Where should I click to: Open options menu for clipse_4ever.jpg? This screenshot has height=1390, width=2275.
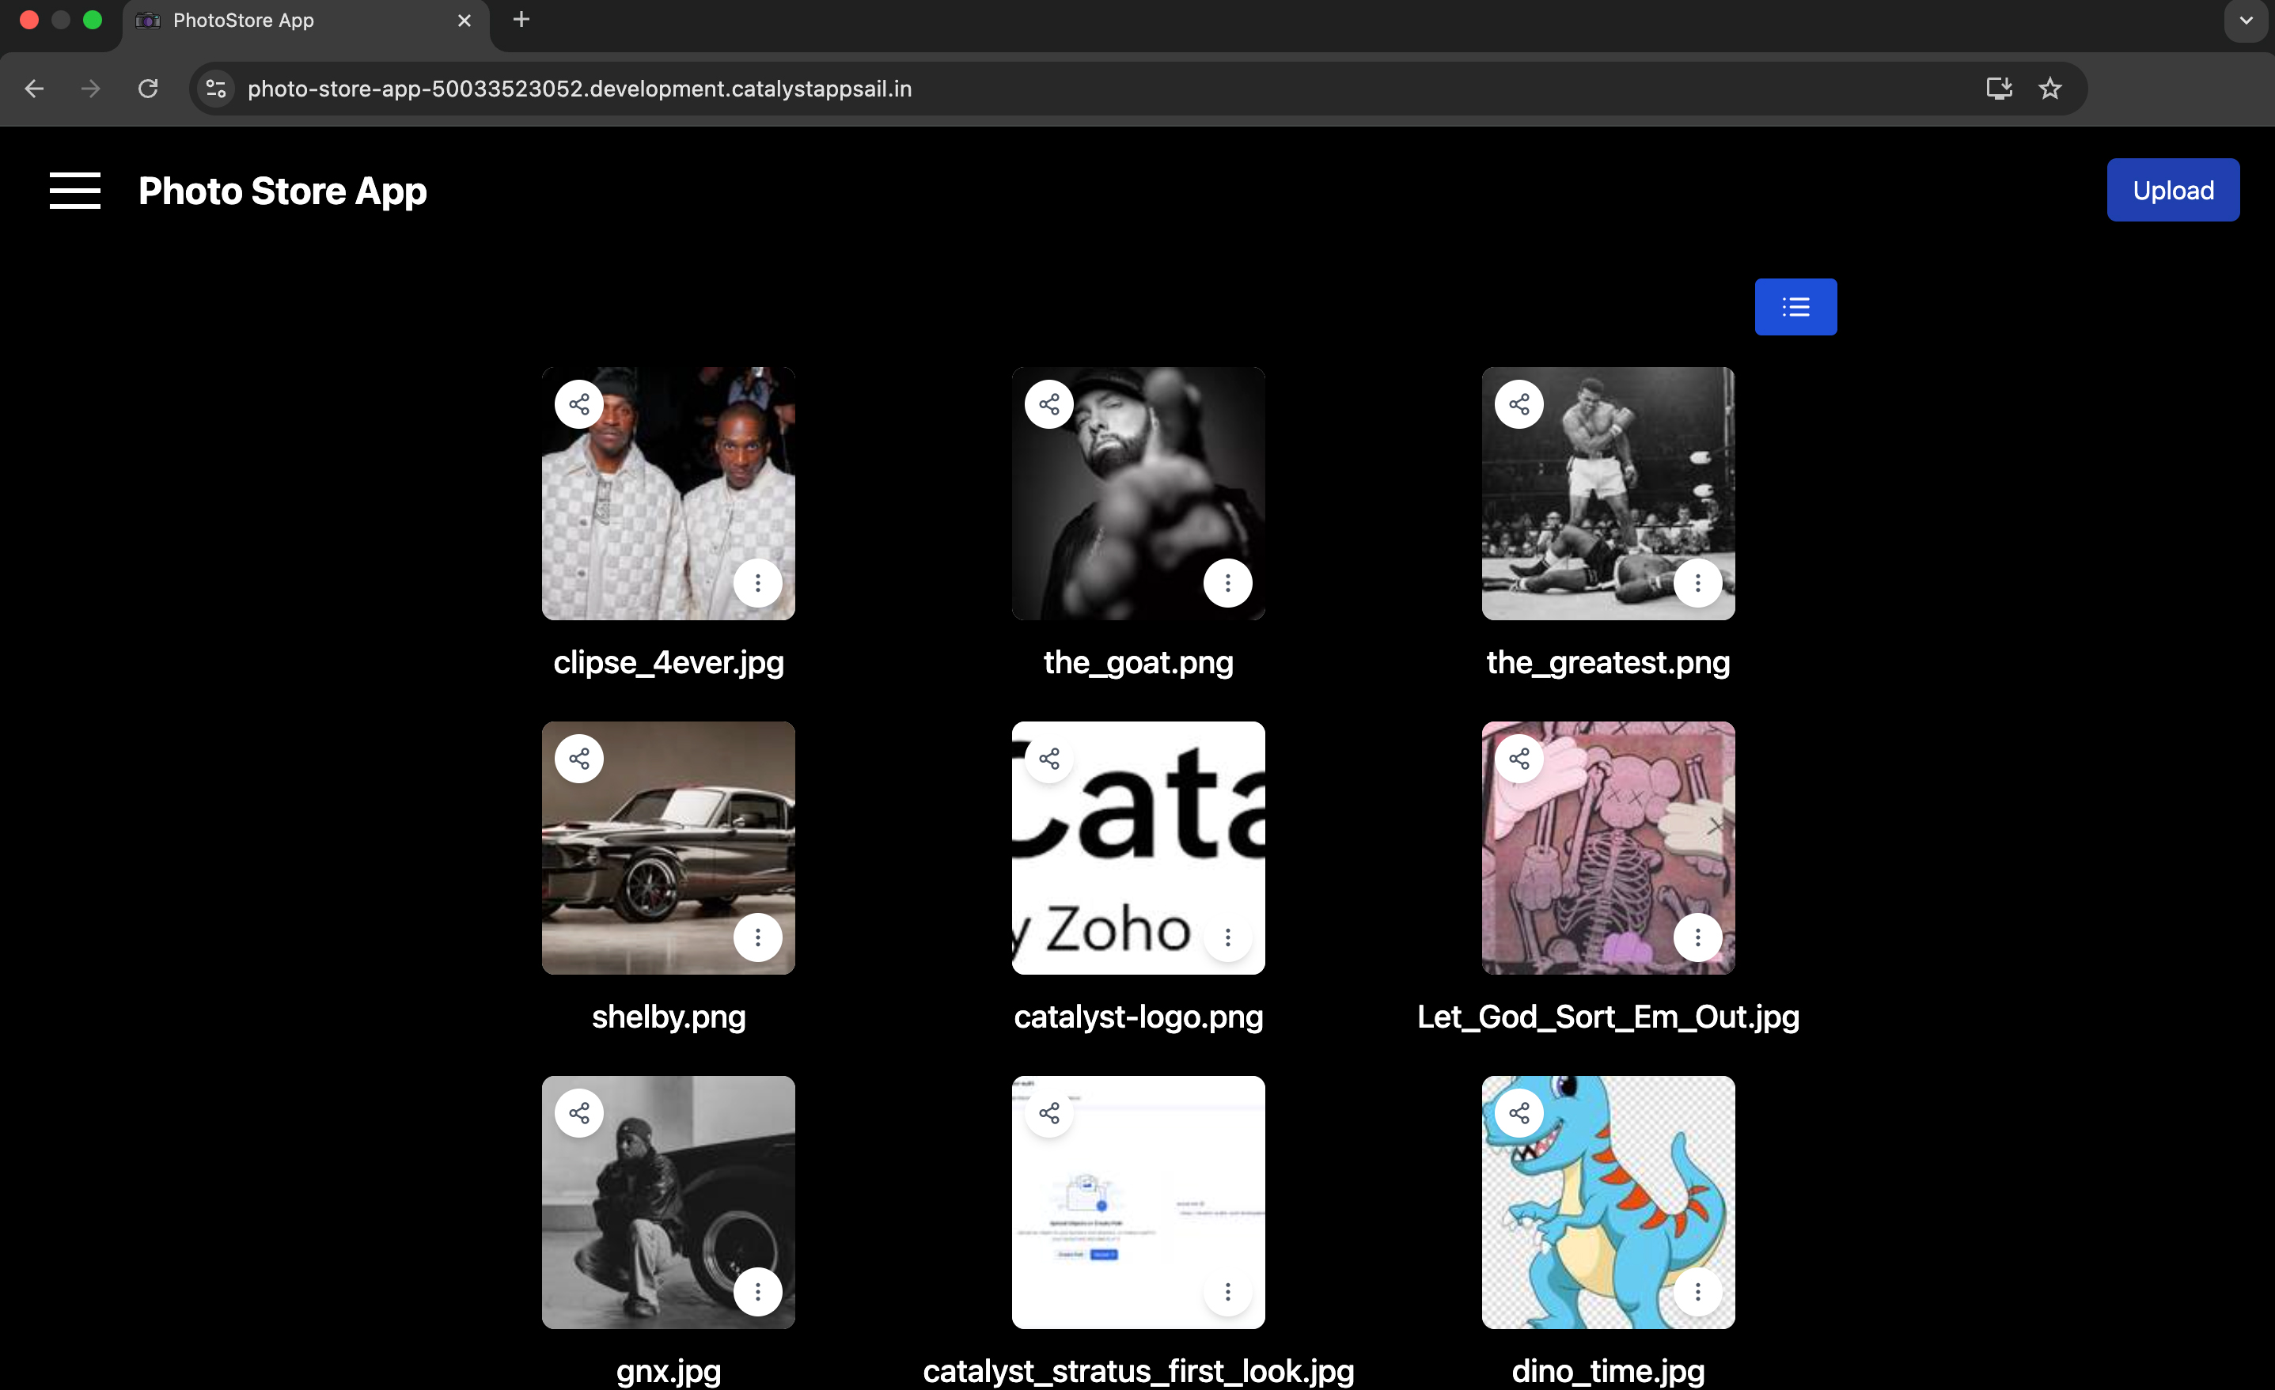[x=757, y=583]
